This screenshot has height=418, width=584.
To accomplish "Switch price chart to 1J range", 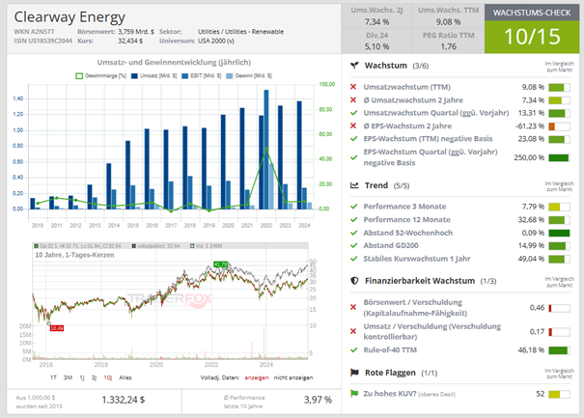I will [x=82, y=377].
